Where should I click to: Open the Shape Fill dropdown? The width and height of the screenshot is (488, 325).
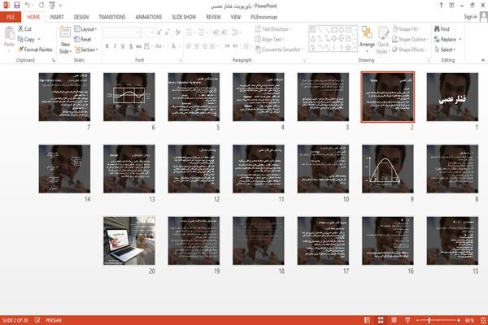(406, 29)
